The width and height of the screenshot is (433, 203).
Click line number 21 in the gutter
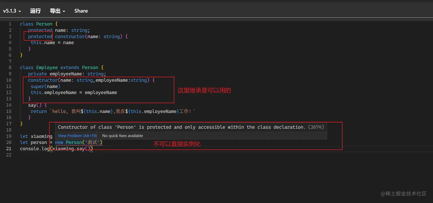click(9, 149)
